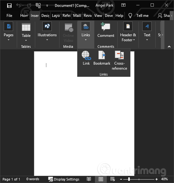Switch to the Design tab
The image size is (174, 183).
[45, 16]
